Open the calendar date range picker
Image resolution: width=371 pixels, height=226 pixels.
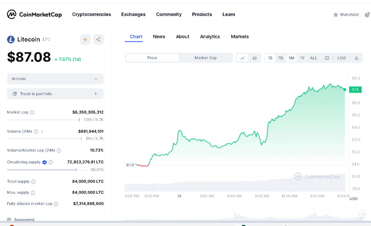(327, 58)
